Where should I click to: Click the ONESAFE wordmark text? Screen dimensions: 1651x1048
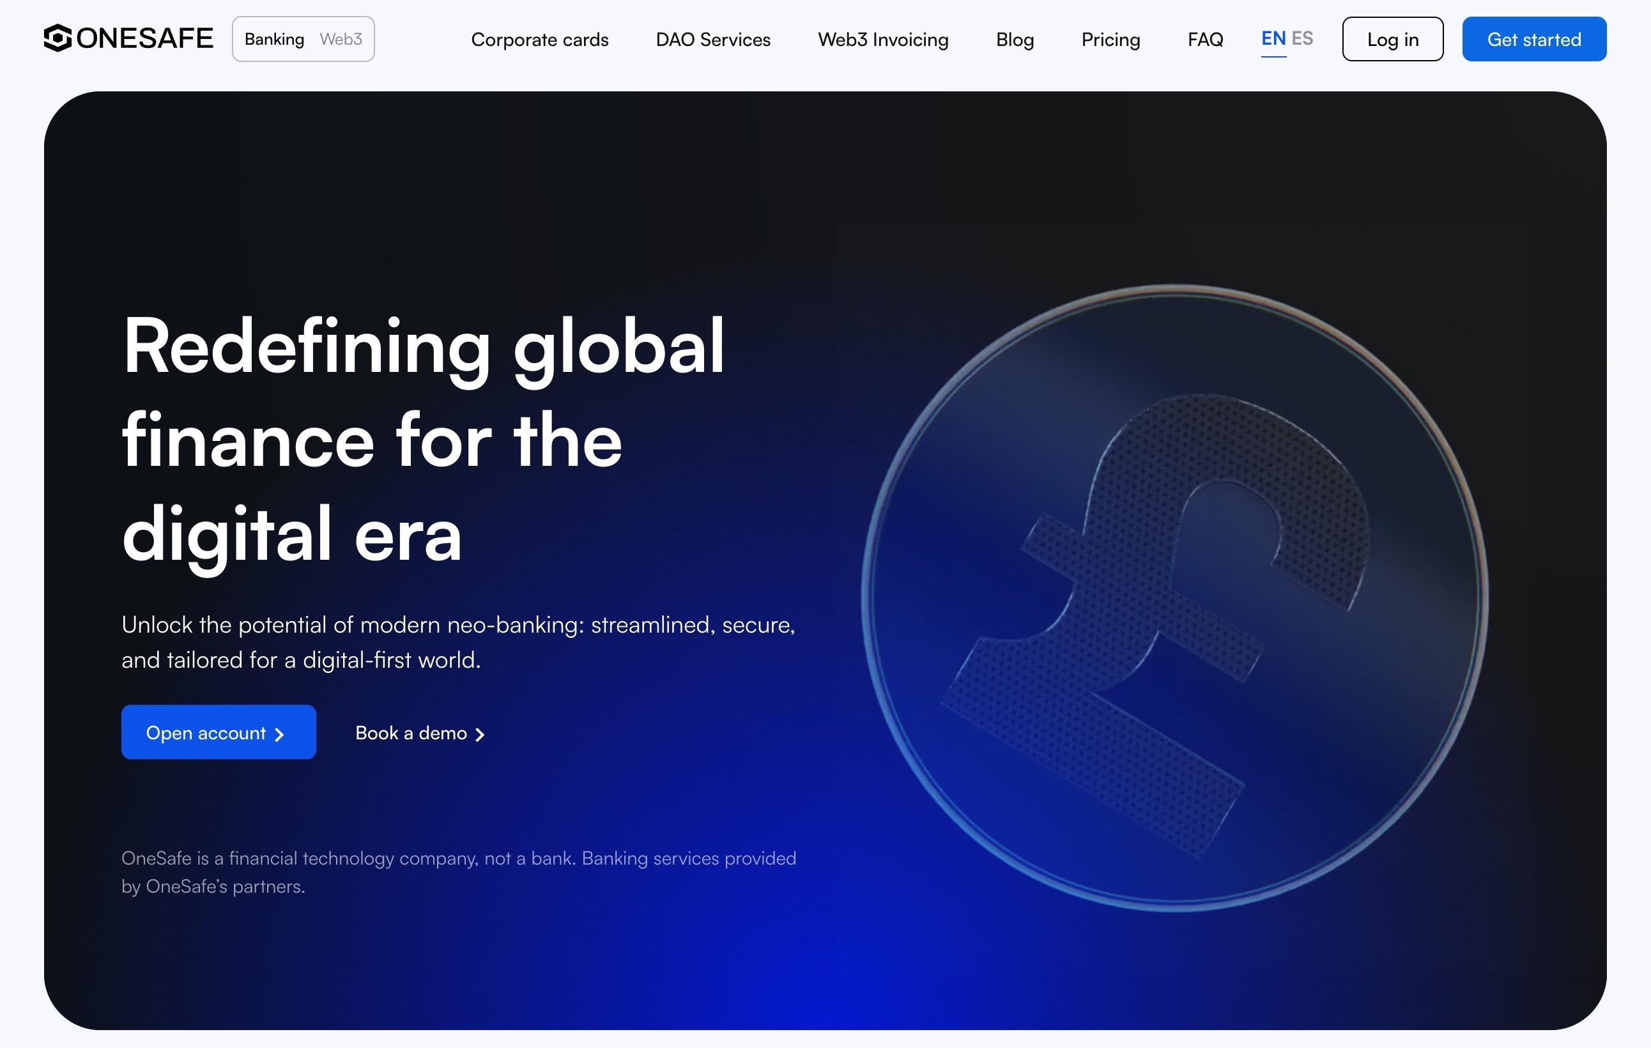[x=144, y=38]
